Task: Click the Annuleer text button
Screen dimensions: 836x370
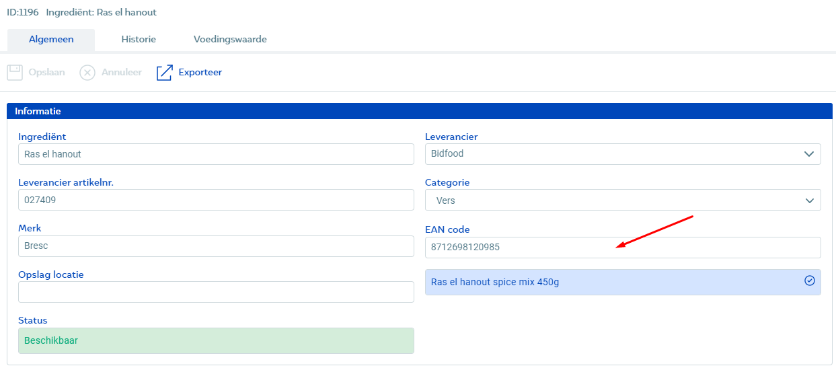Action: click(x=122, y=72)
